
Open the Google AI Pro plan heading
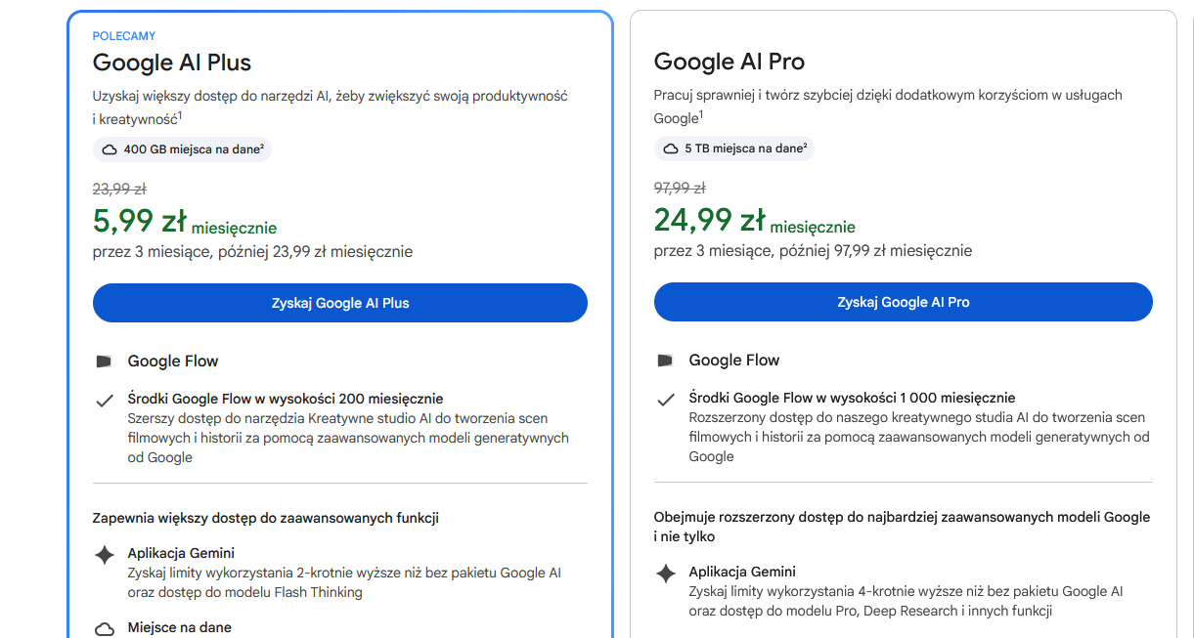pyautogui.click(x=730, y=62)
